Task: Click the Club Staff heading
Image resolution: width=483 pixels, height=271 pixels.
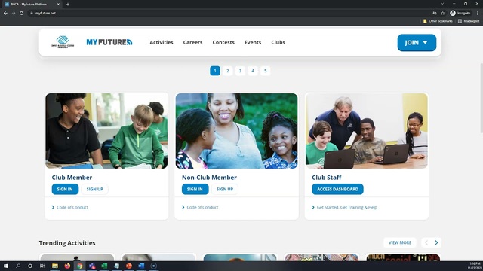Action: (x=327, y=178)
